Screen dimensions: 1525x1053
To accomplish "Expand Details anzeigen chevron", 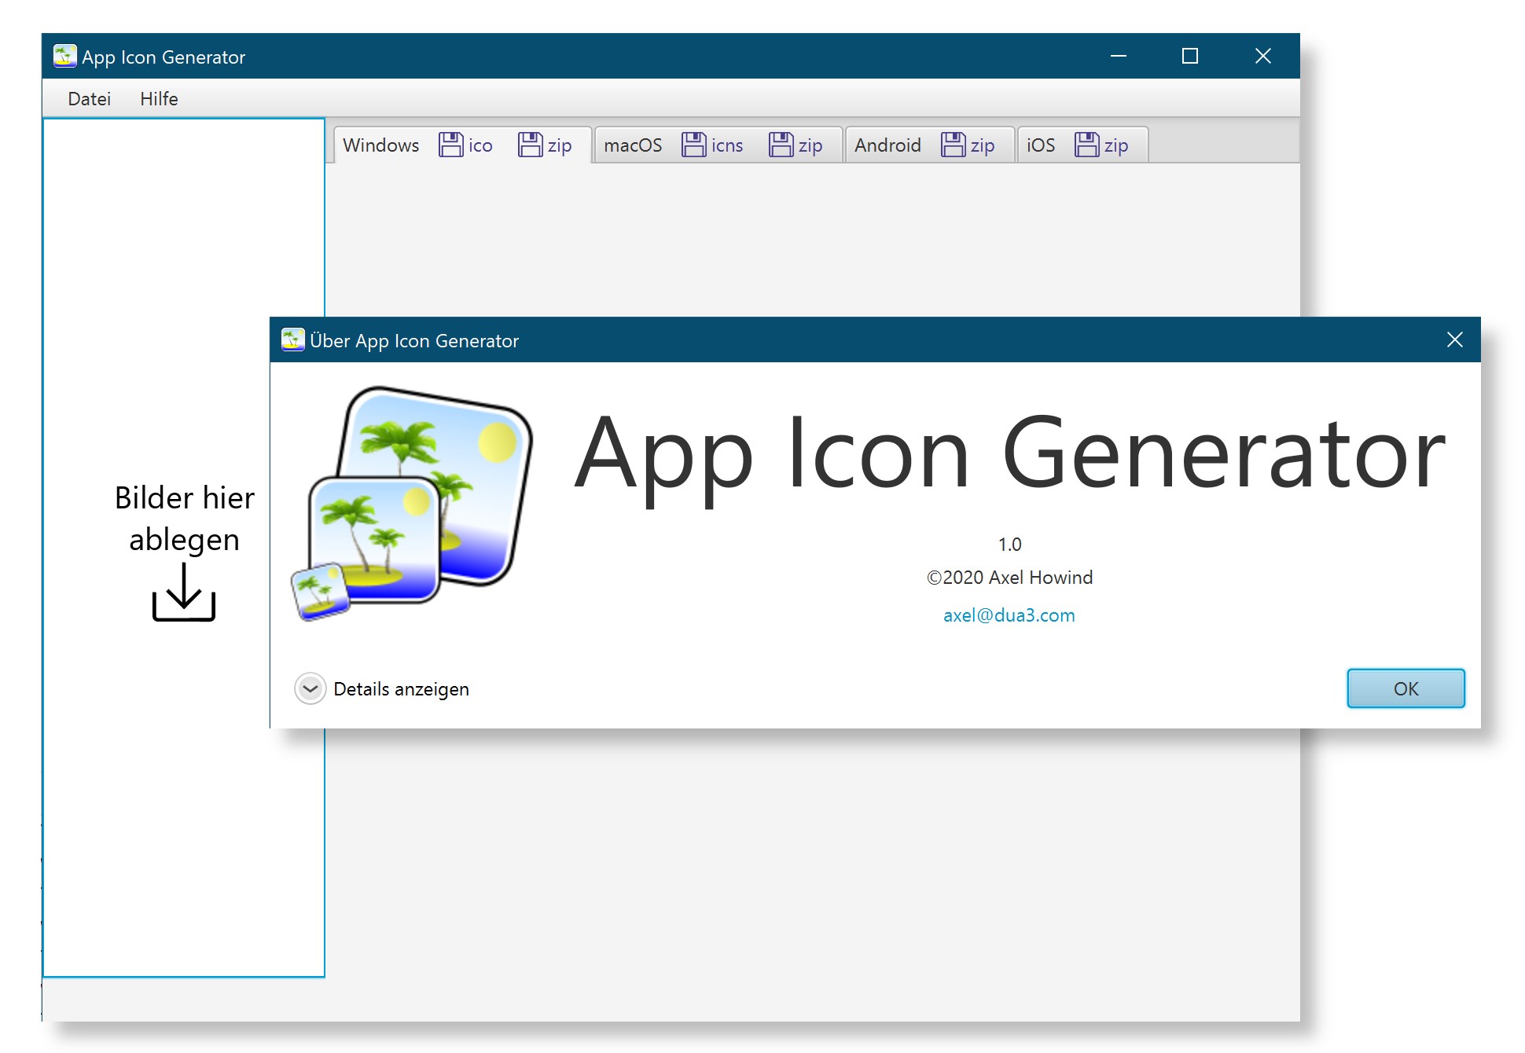I will [310, 689].
